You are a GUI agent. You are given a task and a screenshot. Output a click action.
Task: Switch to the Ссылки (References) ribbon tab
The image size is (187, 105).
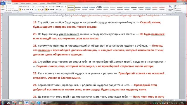[x=35, y=3]
